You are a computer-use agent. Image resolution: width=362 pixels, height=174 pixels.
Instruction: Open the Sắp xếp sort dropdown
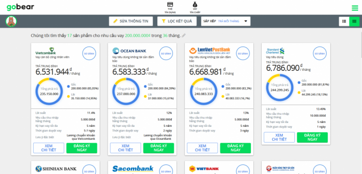225,21
